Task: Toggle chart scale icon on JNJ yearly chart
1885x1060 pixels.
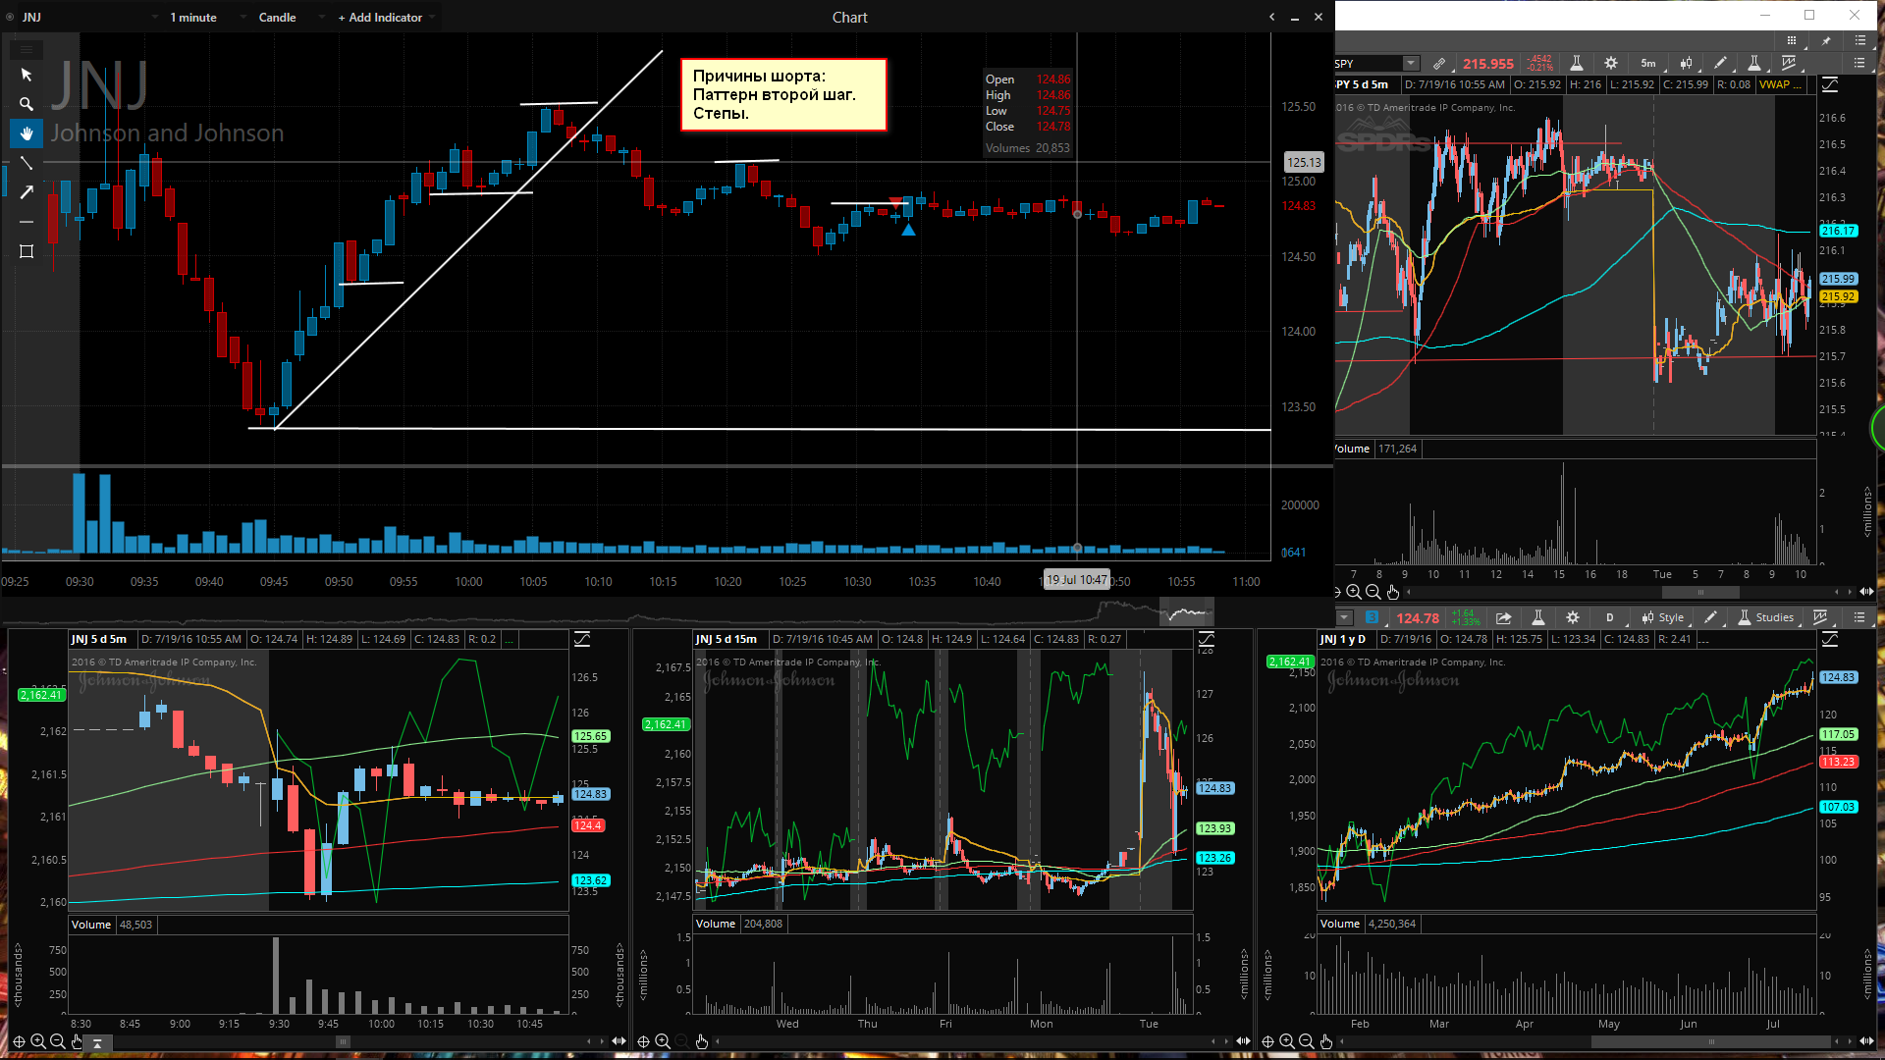Action: pos(1830,639)
